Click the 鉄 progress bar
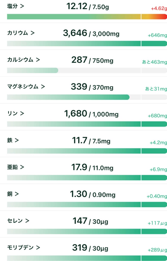167x261 pixels. [x=87, y=151]
